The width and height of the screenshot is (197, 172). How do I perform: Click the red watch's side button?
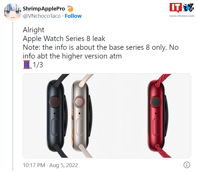coord(156,127)
